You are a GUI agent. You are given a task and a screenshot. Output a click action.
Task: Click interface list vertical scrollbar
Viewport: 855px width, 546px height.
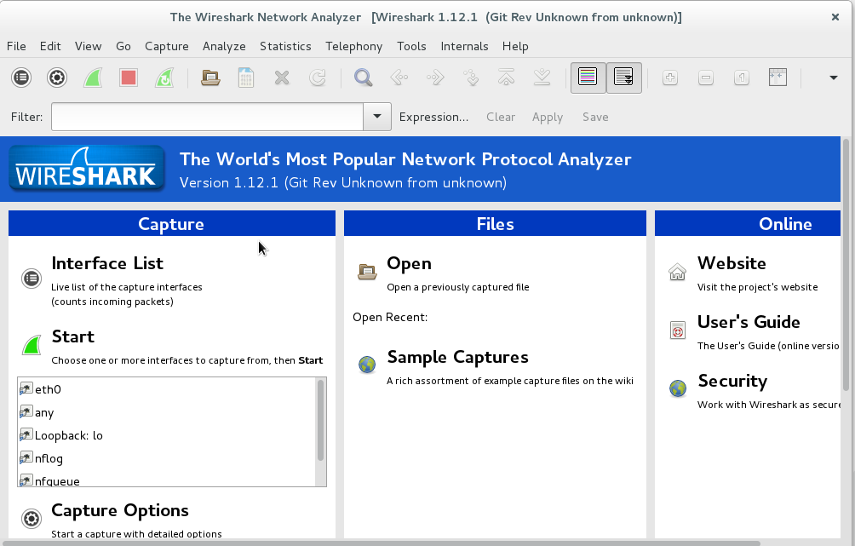[x=320, y=420]
